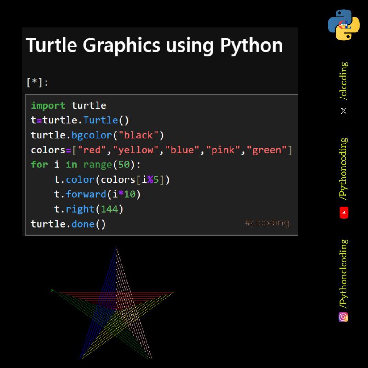Open the /clcoding handle text
Viewport: 368px width, 368px height.
[x=344, y=81]
